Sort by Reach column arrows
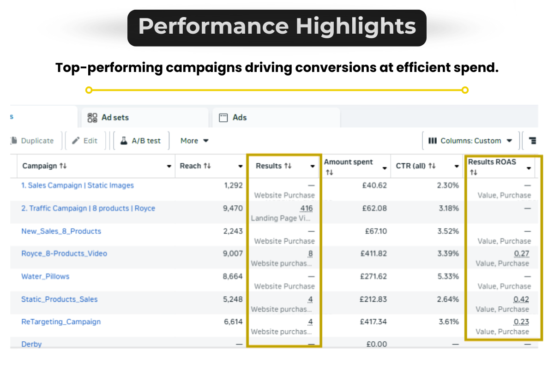The image size is (554, 369). click(x=207, y=166)
